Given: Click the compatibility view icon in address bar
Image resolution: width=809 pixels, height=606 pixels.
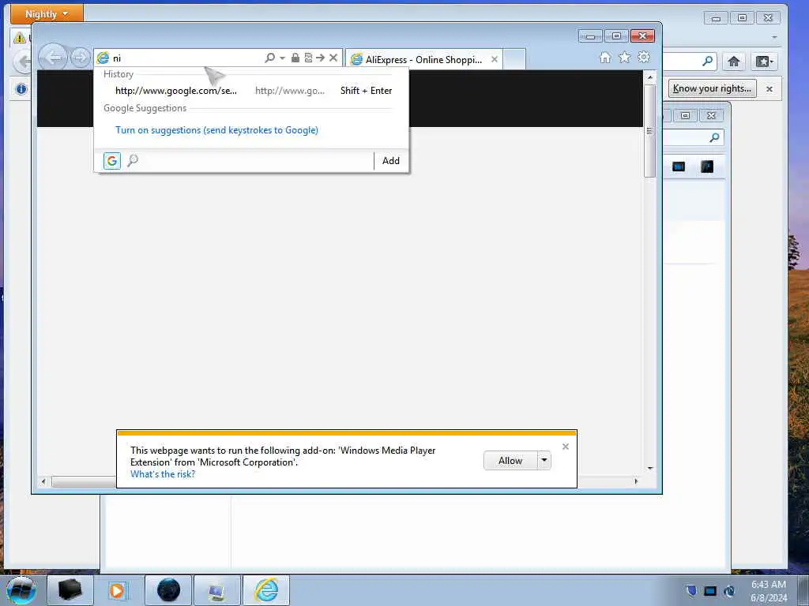Looking at the screenshot, I should pos(308,58).
